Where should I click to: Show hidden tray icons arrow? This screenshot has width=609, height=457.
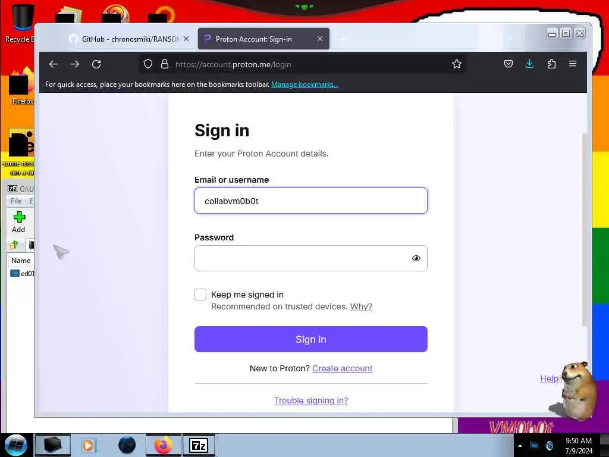click(520, 446)
